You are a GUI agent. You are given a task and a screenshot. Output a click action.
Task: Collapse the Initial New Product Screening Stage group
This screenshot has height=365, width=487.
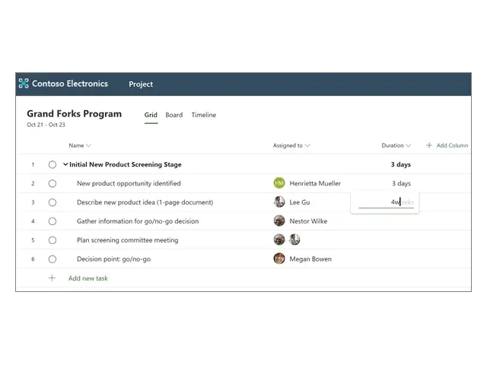pos(65,164)
